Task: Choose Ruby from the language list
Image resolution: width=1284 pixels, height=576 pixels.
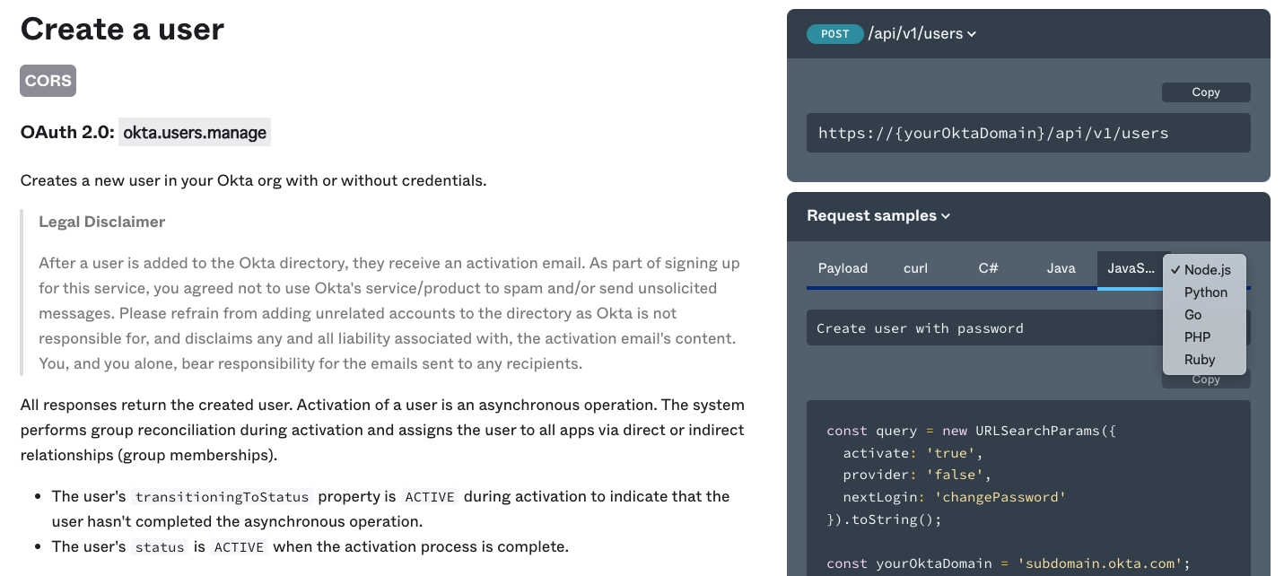Action: (x=1200, y=360)
